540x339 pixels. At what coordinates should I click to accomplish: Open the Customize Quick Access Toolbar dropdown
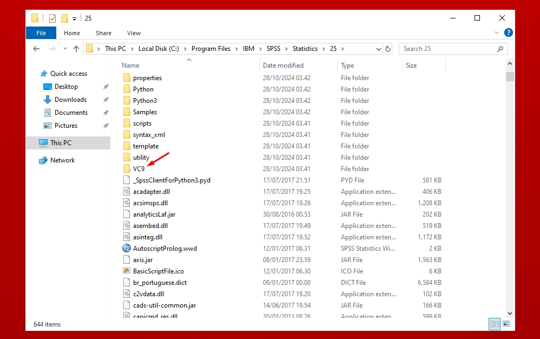pyautogui.click(x=74, y=19)
